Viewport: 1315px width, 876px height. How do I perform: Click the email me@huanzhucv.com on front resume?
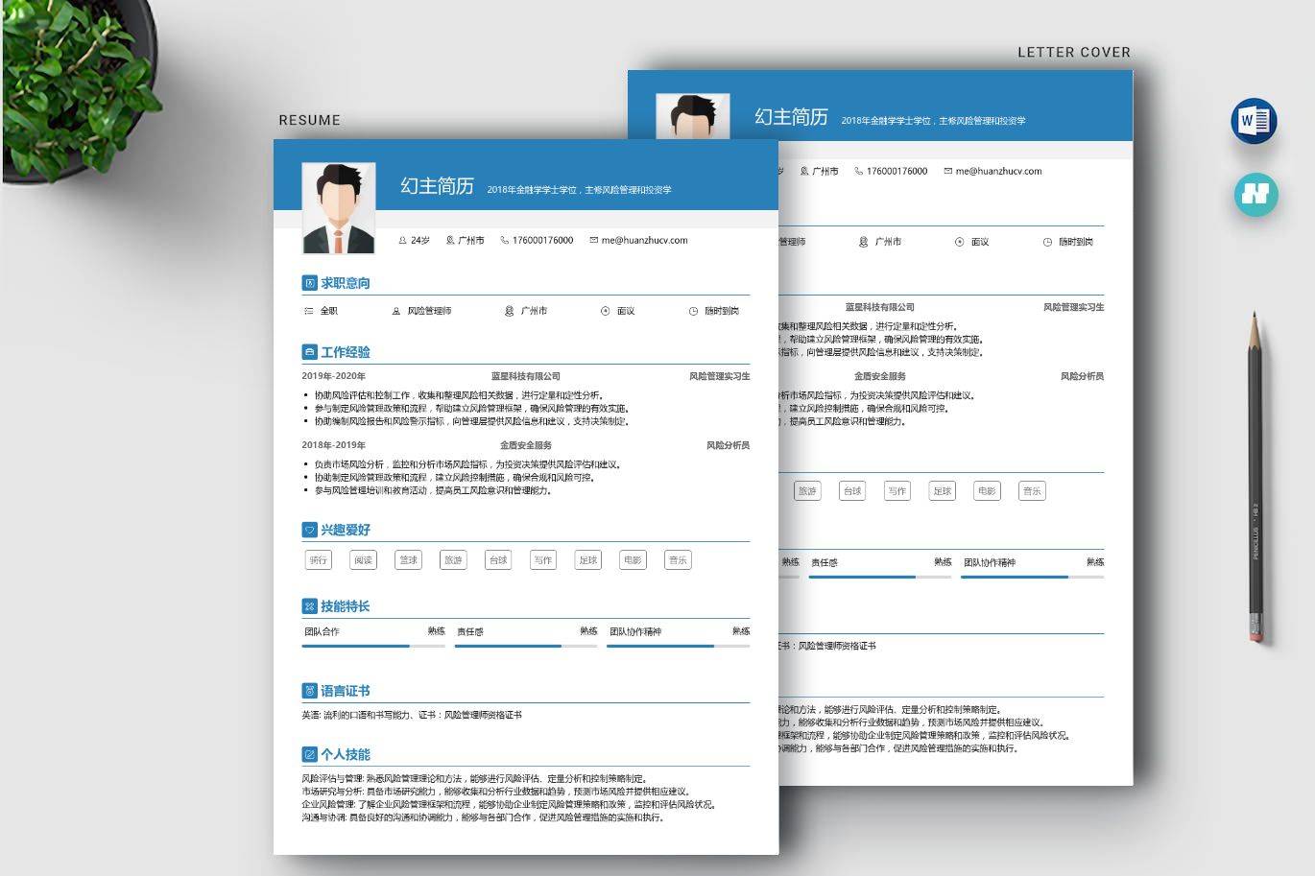(644, 241)
